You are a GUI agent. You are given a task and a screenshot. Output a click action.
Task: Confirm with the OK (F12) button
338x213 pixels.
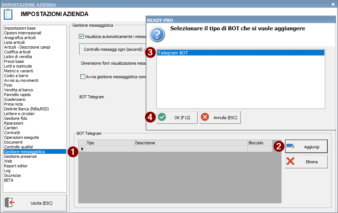click(177, 118)
